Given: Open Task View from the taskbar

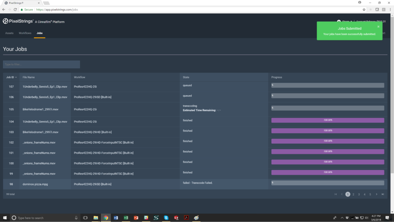Looking at the screenshot, I should 85,218.
